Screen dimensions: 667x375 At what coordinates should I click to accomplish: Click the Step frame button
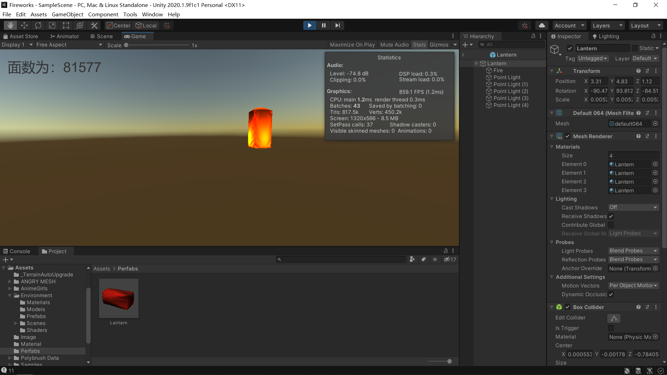pyautogui.click(x=337, y=25)
